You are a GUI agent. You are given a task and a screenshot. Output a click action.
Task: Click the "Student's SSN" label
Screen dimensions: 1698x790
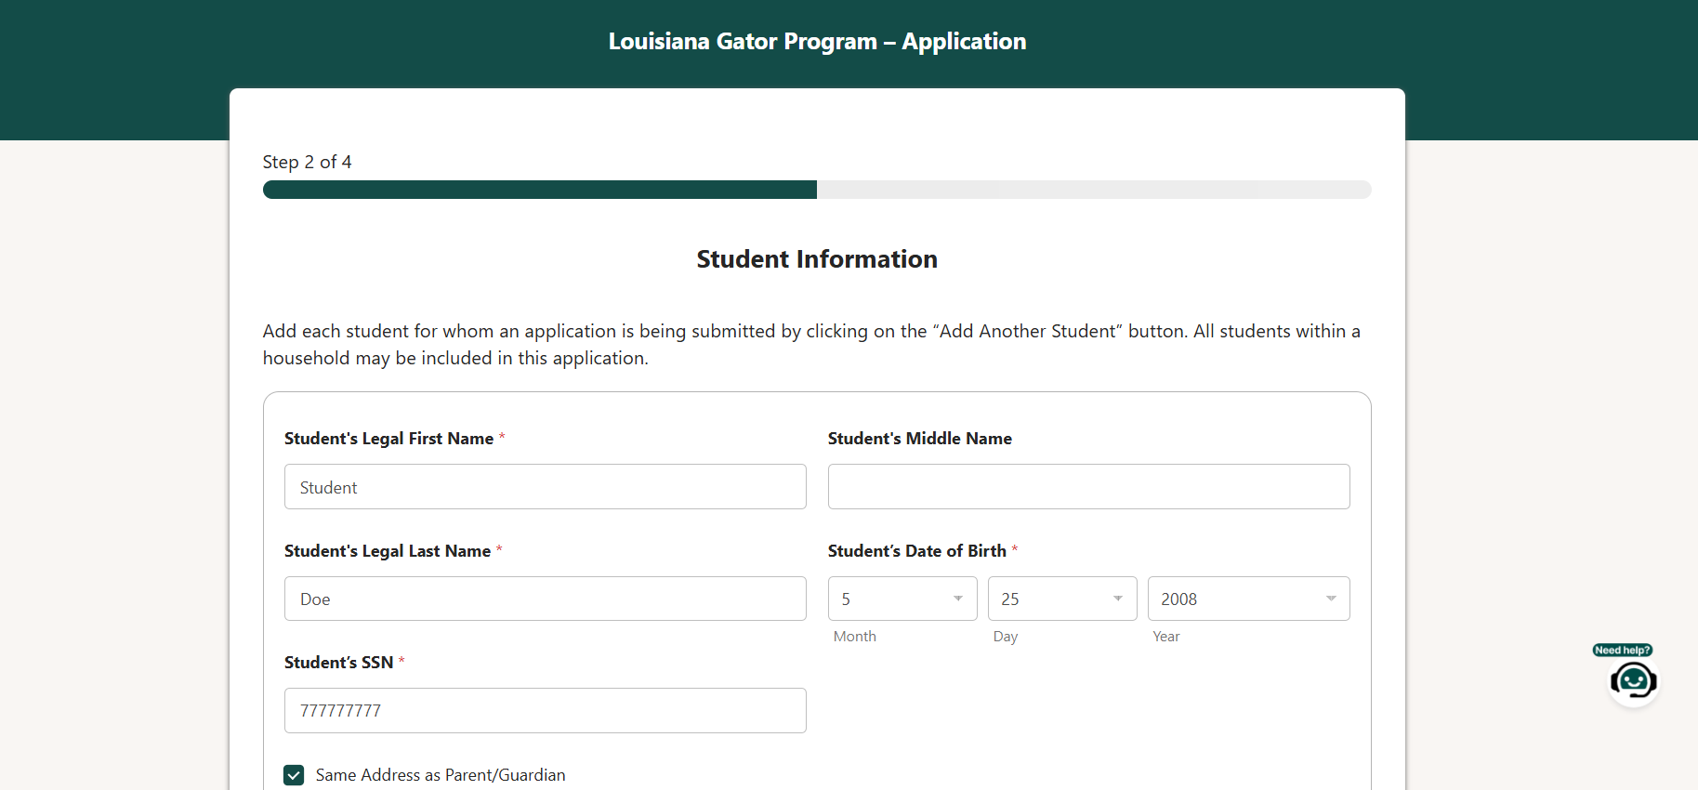(338, 663)
